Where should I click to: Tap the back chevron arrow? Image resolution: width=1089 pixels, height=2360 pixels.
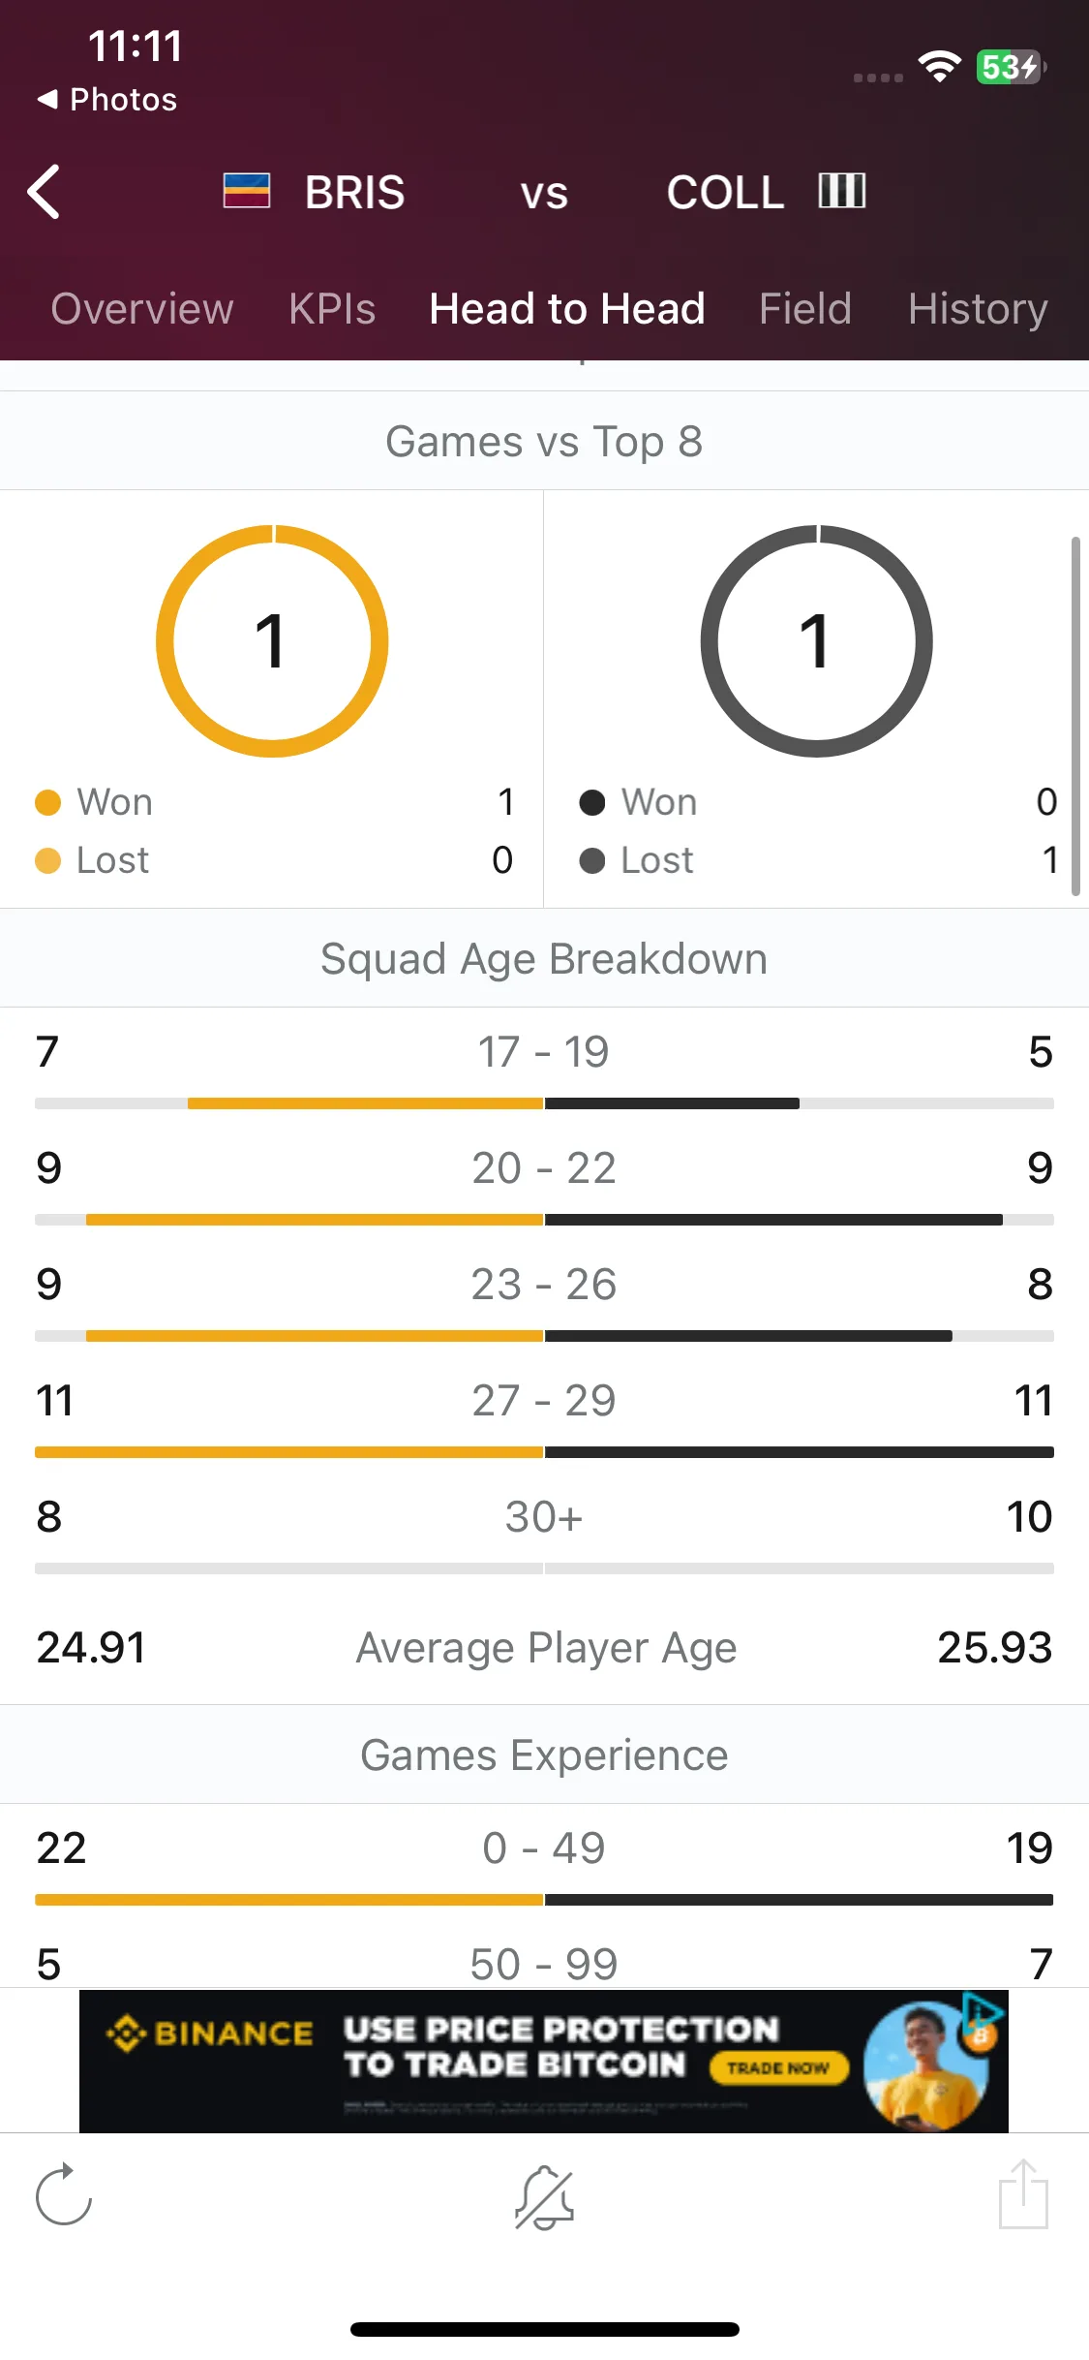[45, 192]
